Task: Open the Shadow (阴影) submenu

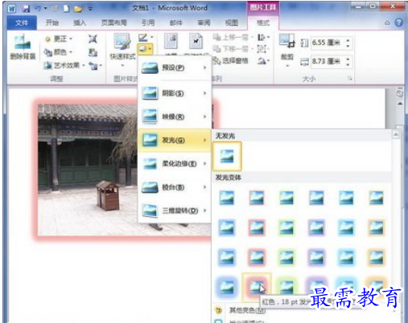Action: (x=175, y=93)
